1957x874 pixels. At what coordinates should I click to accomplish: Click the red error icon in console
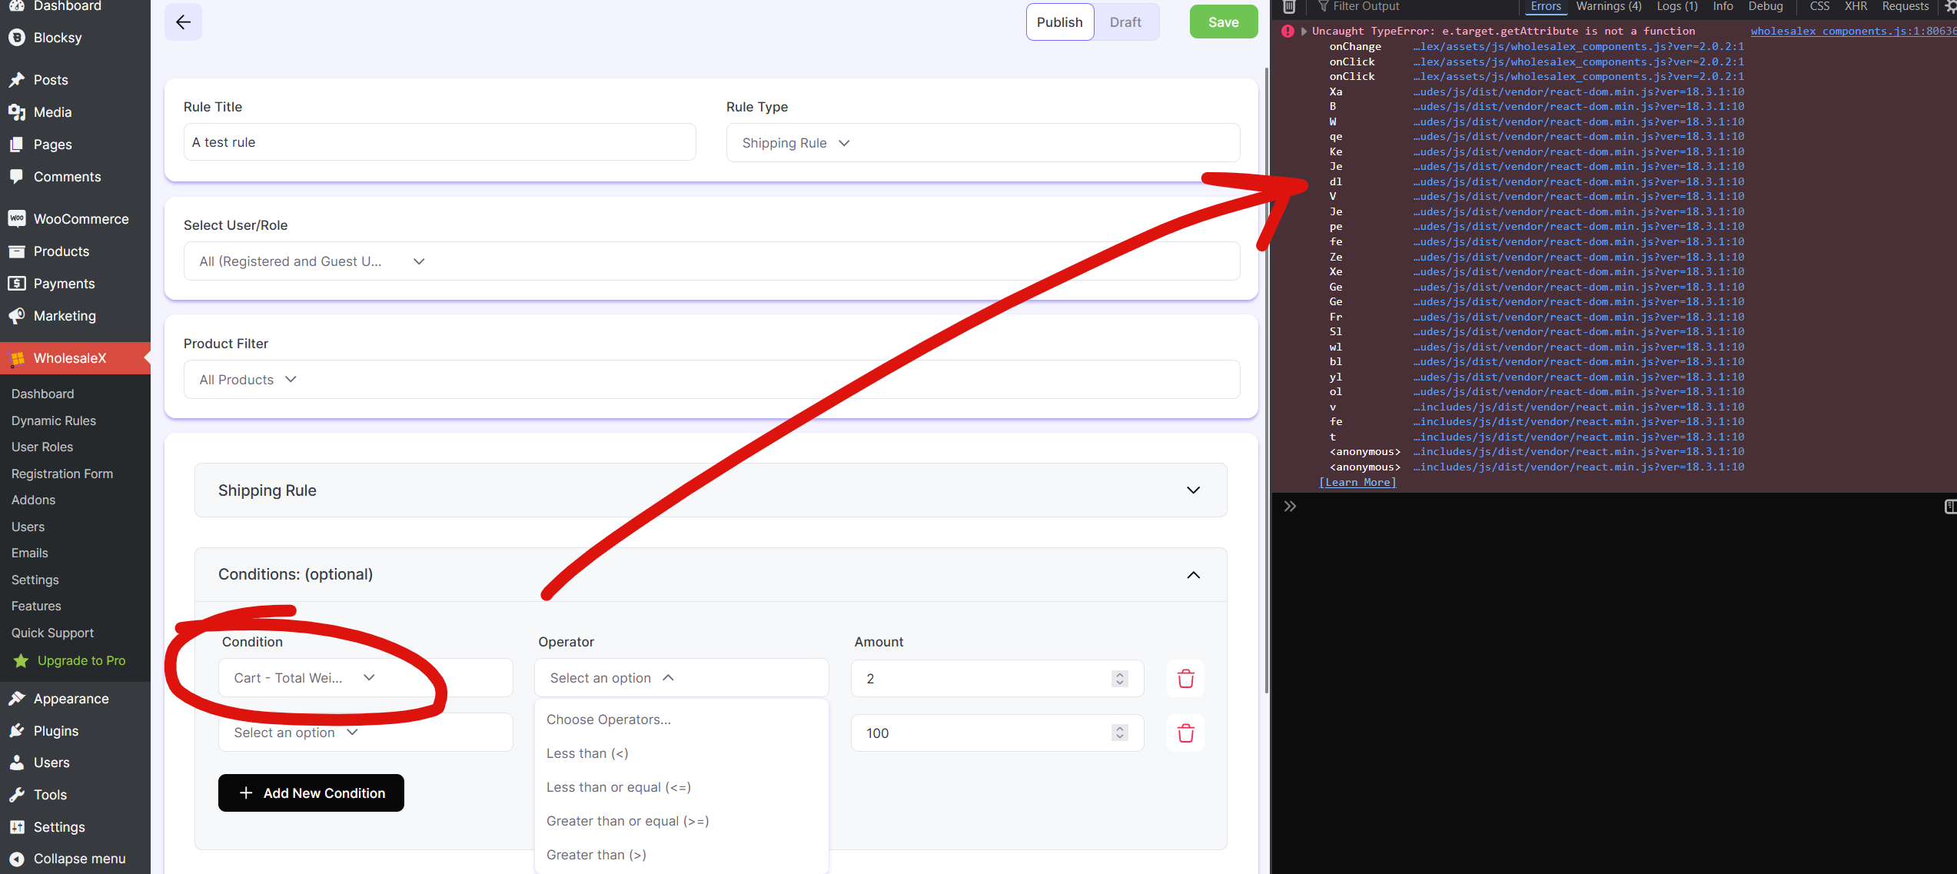pyautogui.click(x=1287, y=32)
